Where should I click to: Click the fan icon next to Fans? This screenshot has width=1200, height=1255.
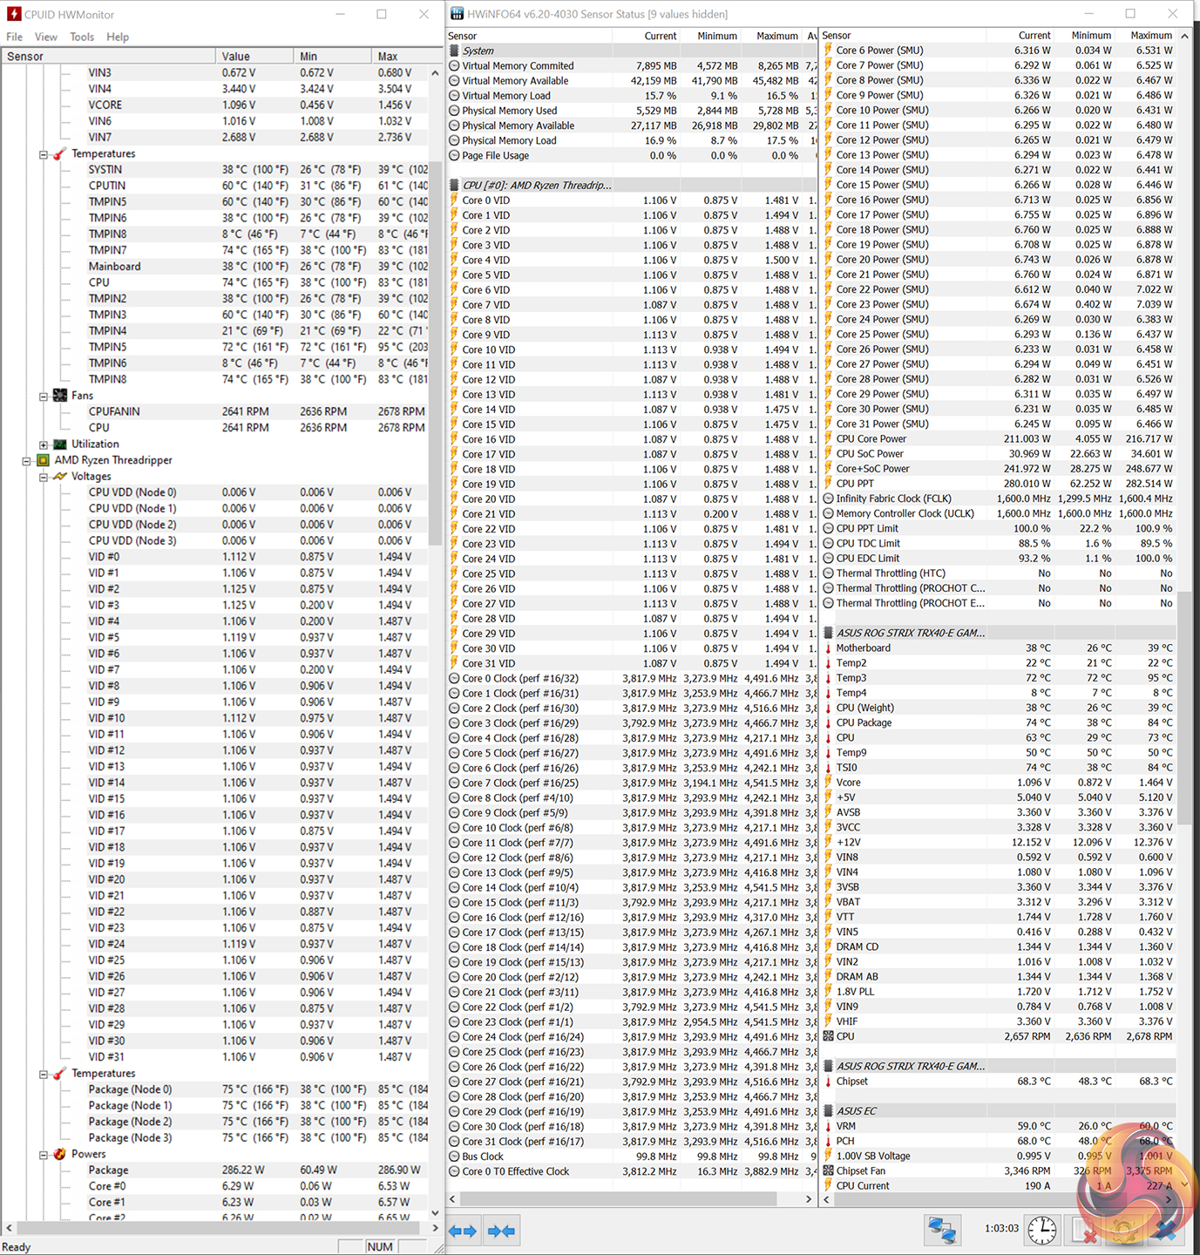pos(59,396)
